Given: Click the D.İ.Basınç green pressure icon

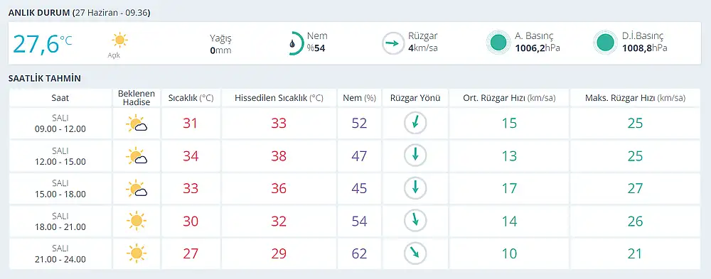Looking at the screenshot, I should 605,43.
